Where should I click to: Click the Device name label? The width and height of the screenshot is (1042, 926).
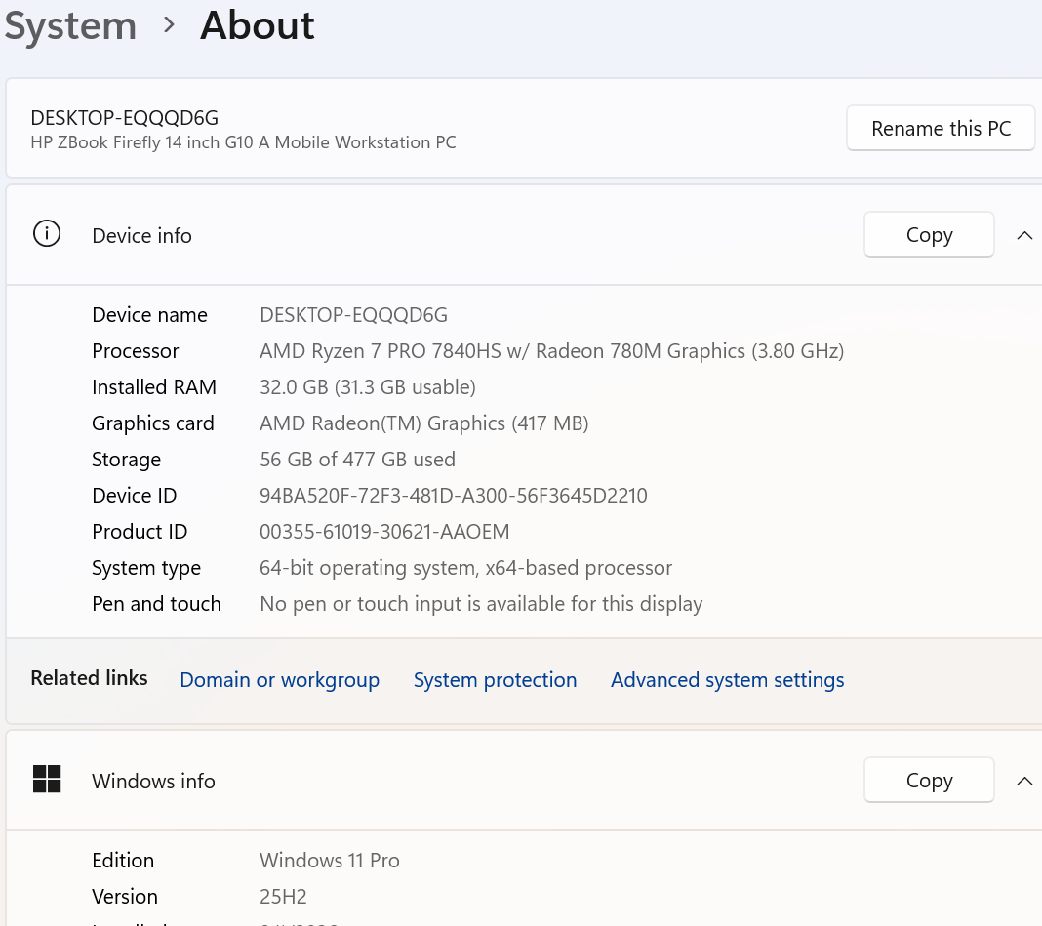(x=149, y=314)
